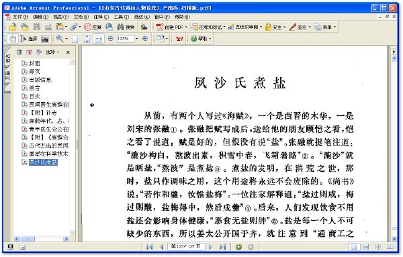Open the 文档 menu
The height and width of the screenshot is (257, 403).
click(x=81, y=17)
